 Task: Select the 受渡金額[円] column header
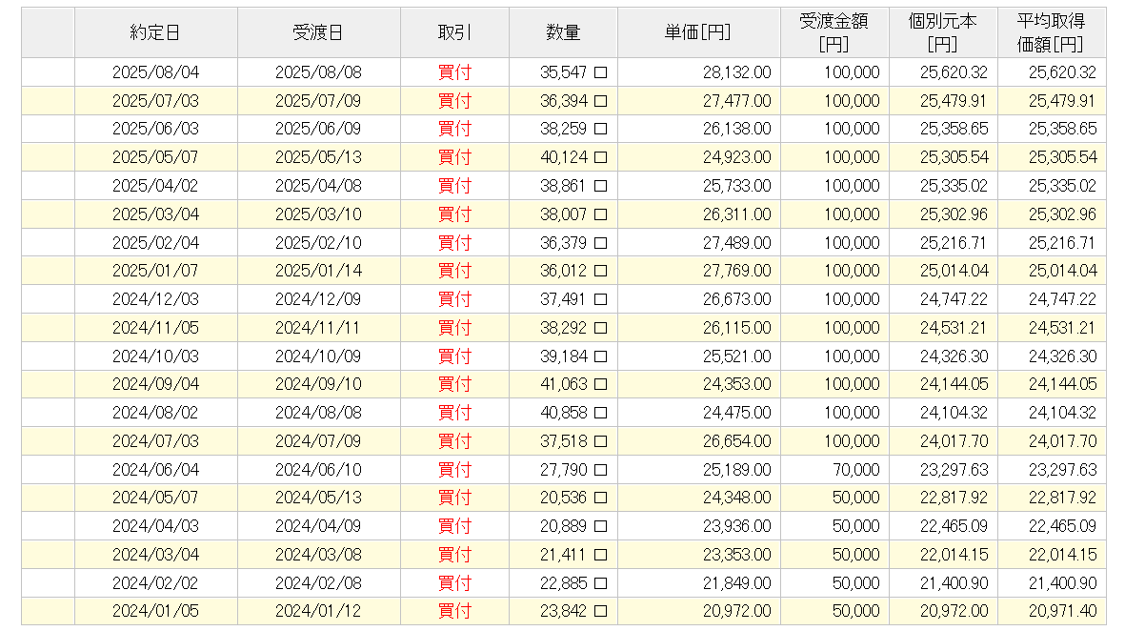tap(834, 32)
